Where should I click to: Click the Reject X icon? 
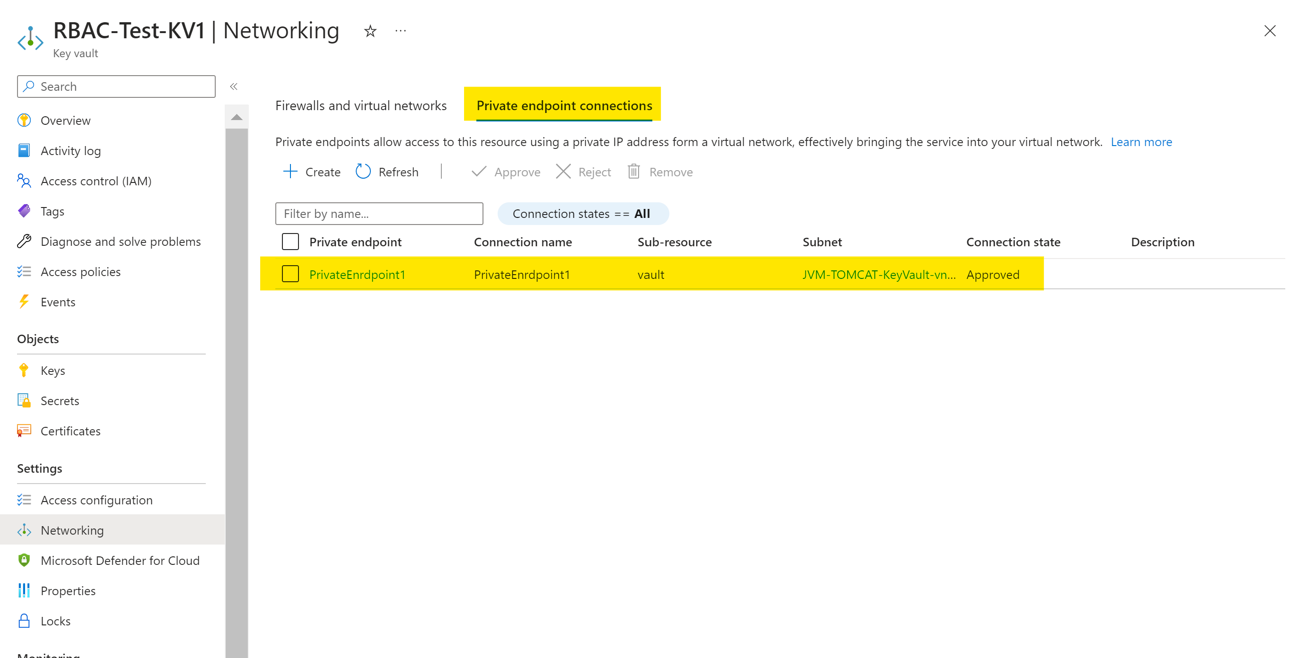click(563, 172)
